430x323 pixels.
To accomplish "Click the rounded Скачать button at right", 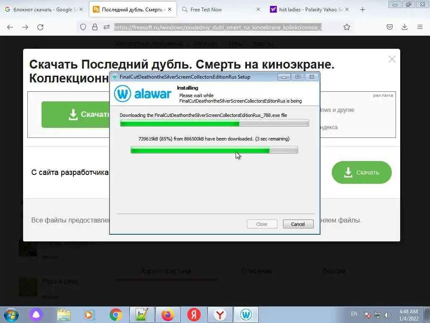I will pyautogui.click(x=362, y=172).
